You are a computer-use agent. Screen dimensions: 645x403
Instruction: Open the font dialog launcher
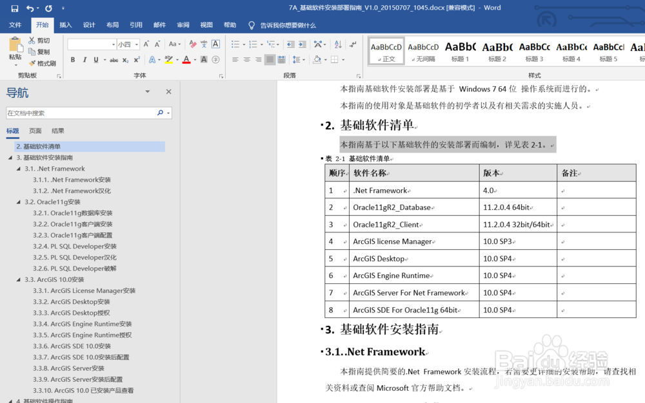point(221,77)
